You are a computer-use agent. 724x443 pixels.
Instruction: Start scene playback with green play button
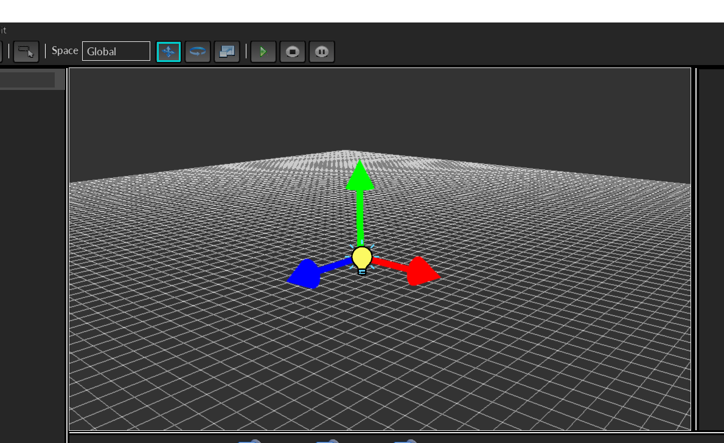pos(263,52)
